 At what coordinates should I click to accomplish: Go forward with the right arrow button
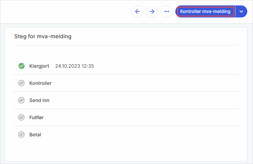pos(152,11)
